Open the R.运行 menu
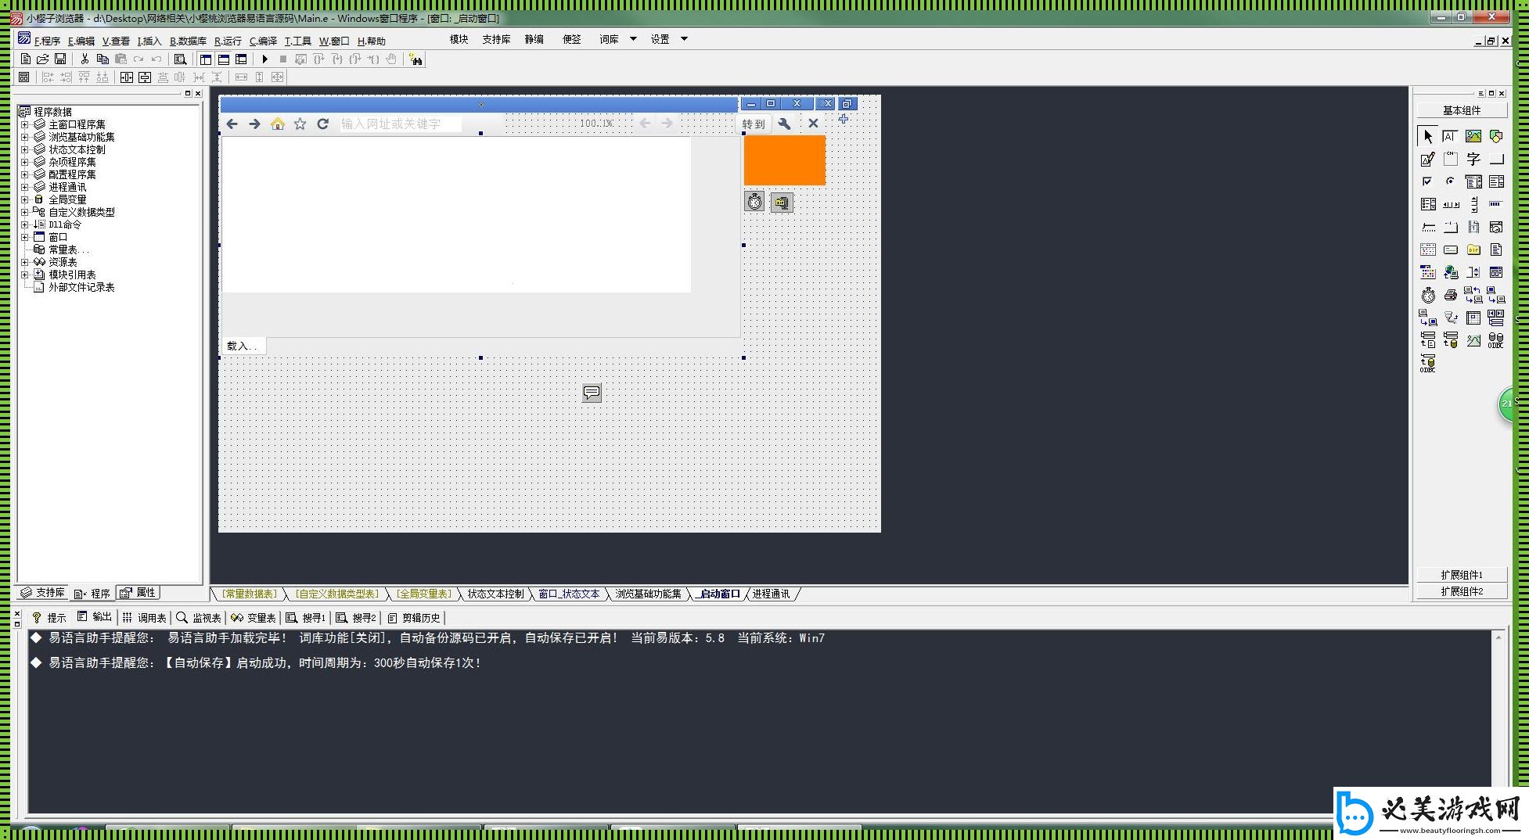The width and height of the screenshot is (1529, 840). pos(228,41)
